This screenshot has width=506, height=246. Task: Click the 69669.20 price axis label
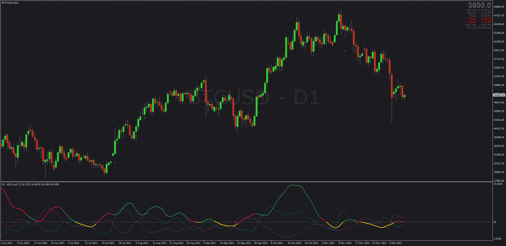pyautogui.click(x=499, y=7)
